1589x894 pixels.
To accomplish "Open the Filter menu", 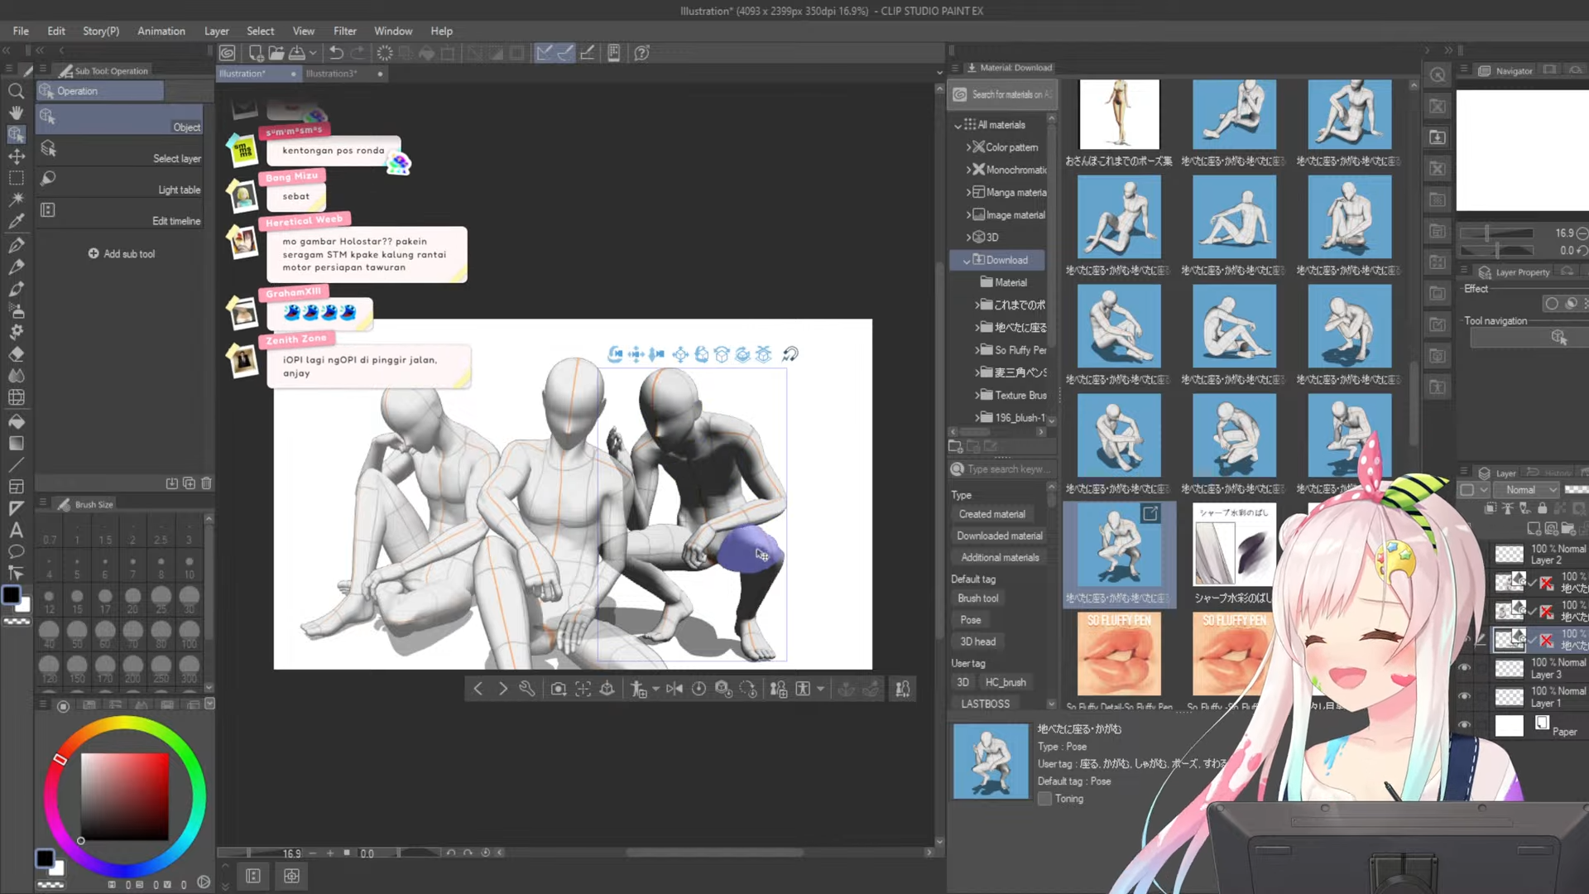I will coord(344,31).
